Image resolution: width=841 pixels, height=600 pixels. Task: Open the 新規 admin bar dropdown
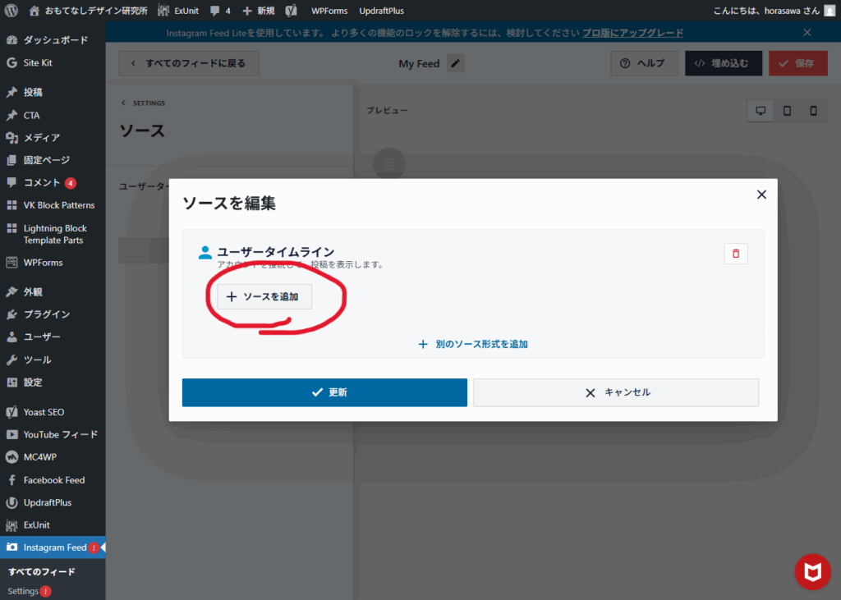(x=259, y=11)
